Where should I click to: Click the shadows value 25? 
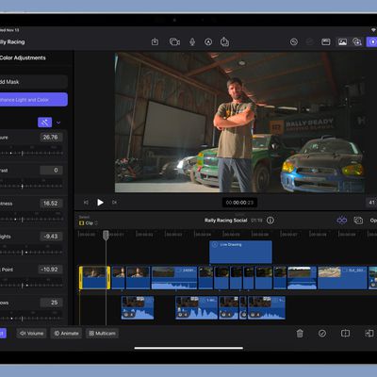[51, 303]
